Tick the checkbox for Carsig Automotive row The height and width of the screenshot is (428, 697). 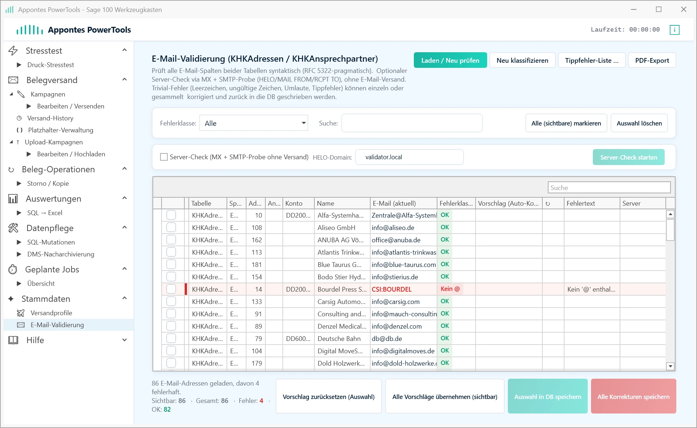[x=171, y=301]
